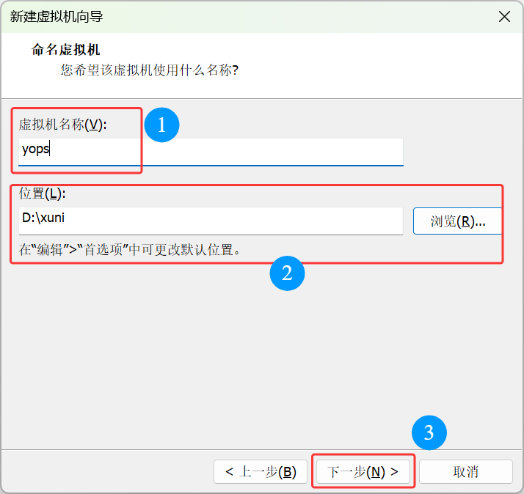Click the 位置(L): label
The image size is (524, 494).
click(x=43, y=194)
